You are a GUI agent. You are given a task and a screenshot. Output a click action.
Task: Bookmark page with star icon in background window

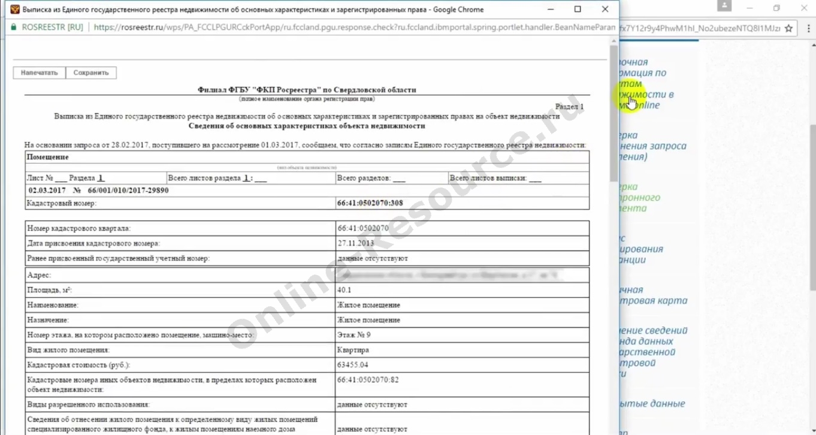click(x=789, y=28)
